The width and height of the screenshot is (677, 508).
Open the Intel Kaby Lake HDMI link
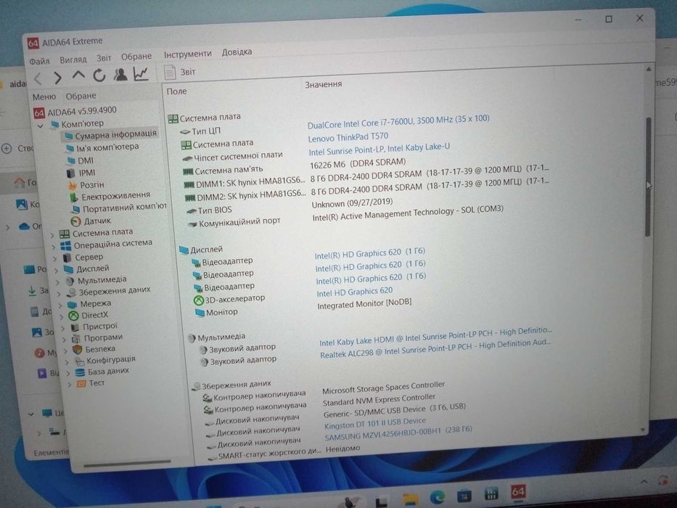(x=435, y=337)
